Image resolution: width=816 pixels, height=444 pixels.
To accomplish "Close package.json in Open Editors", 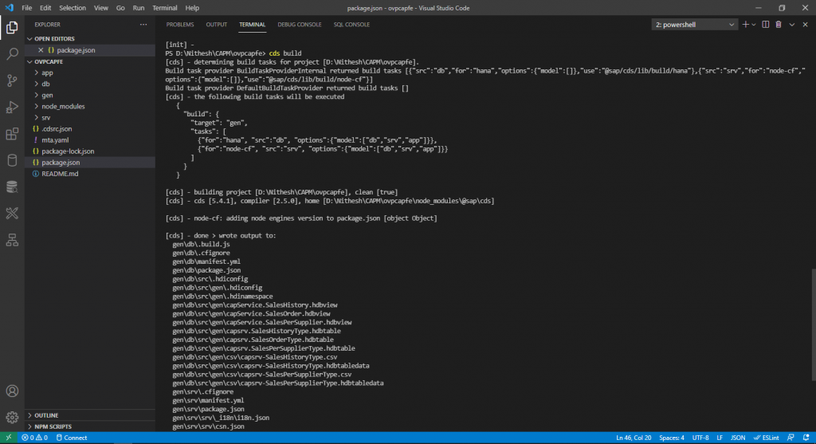I will [41, 50].
